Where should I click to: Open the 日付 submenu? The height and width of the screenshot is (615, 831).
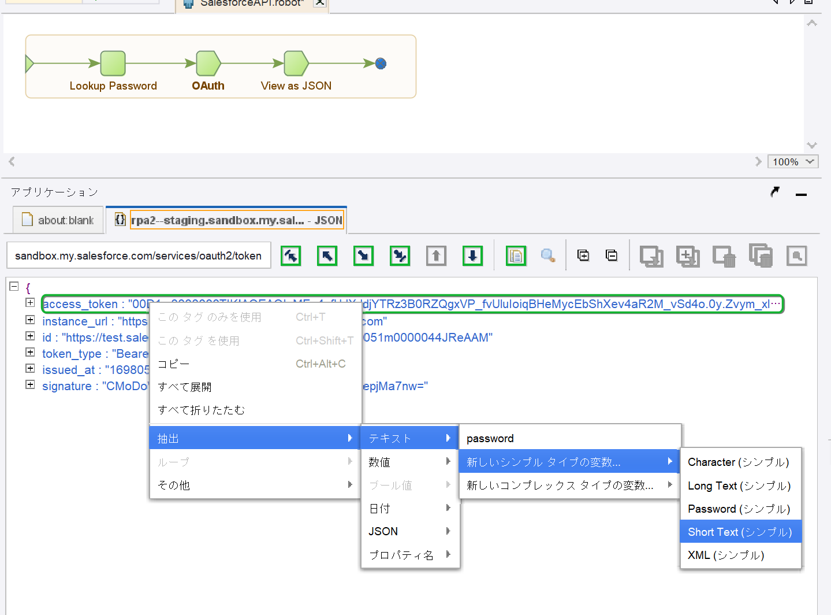tap(410, 508)
